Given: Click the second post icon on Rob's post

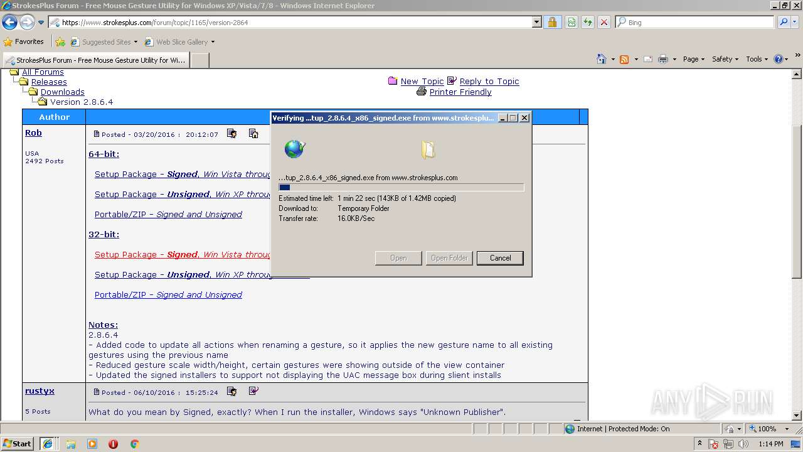Looking at the screenshot, I should click(x=253, y=134).
